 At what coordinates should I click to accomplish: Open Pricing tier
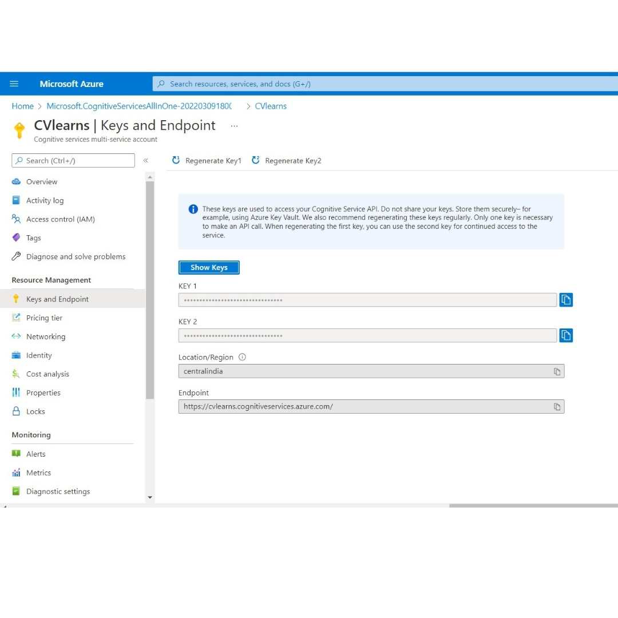coord(44,318)
